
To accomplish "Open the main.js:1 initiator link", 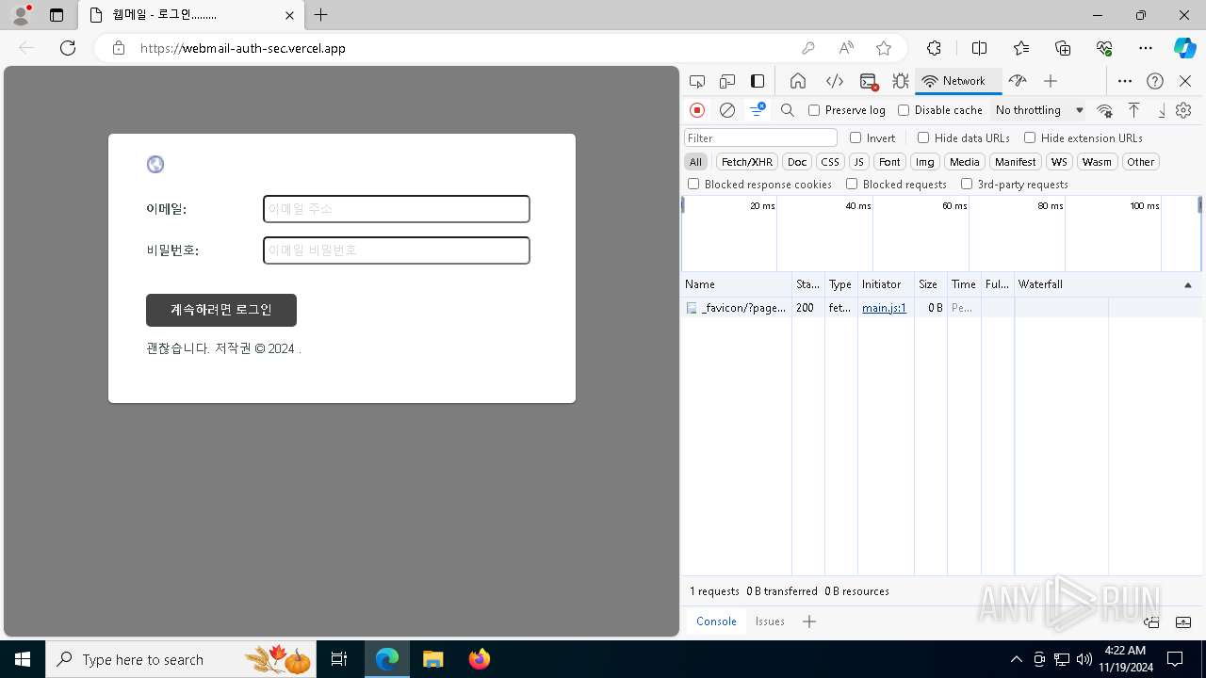I will point(884,308).
